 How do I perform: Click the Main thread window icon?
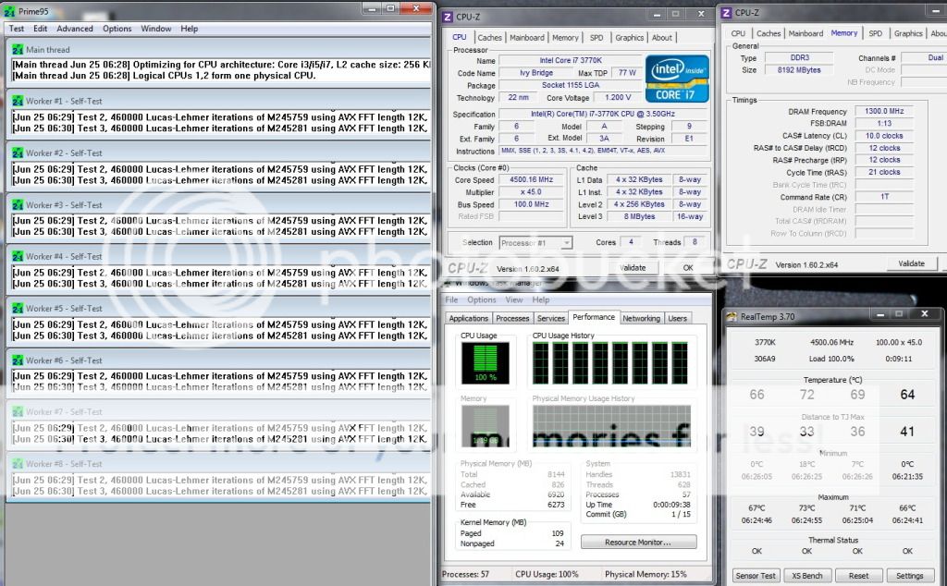tap(17, 50)
